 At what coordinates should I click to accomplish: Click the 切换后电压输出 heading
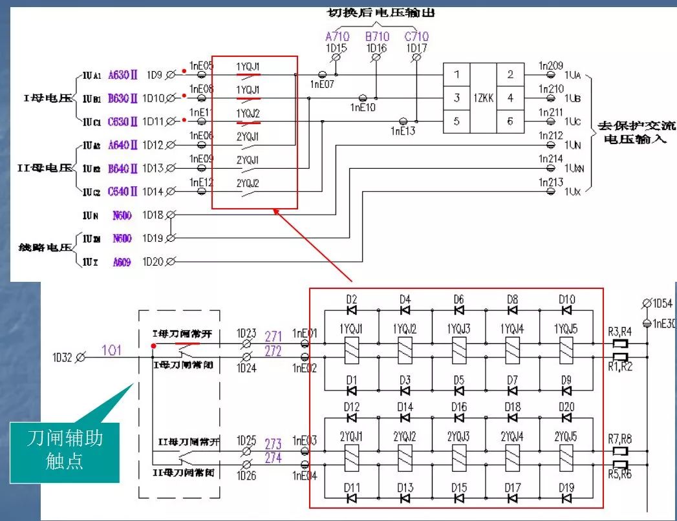[x=381, y=12]
